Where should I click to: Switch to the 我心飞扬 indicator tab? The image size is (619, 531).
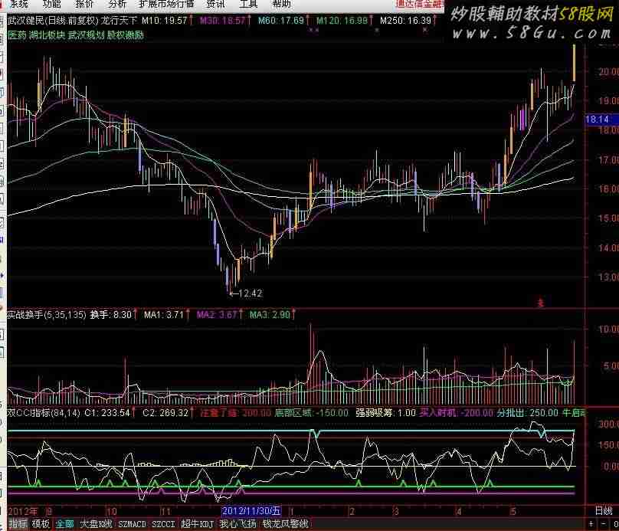(x=238, y=524)
